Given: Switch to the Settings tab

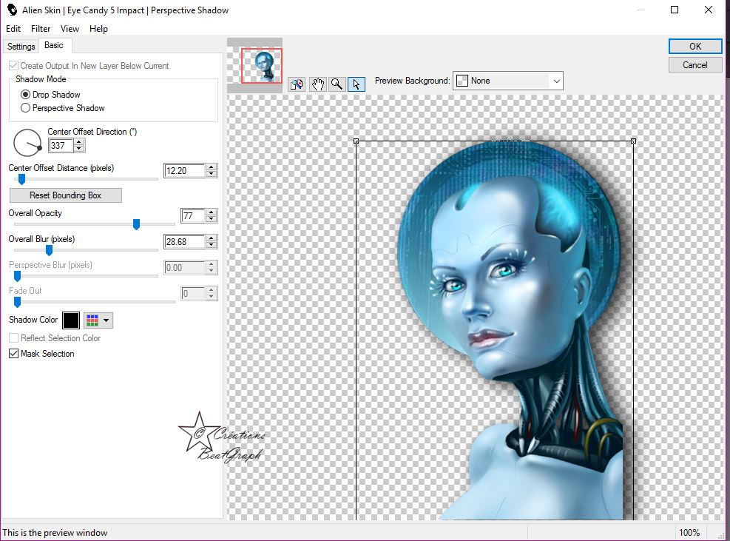Looking at the screenshot, I should (x=21, y=47).
